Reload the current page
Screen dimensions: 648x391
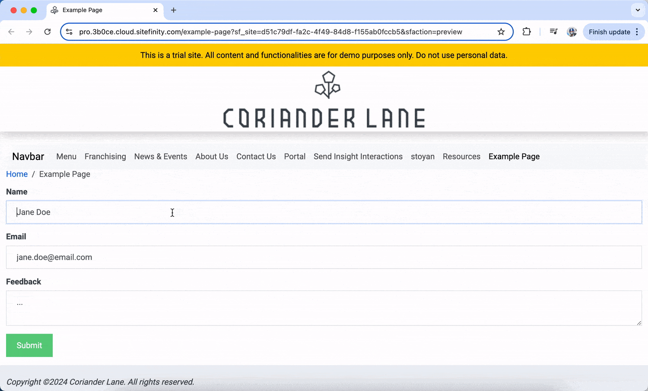point(48,32)
